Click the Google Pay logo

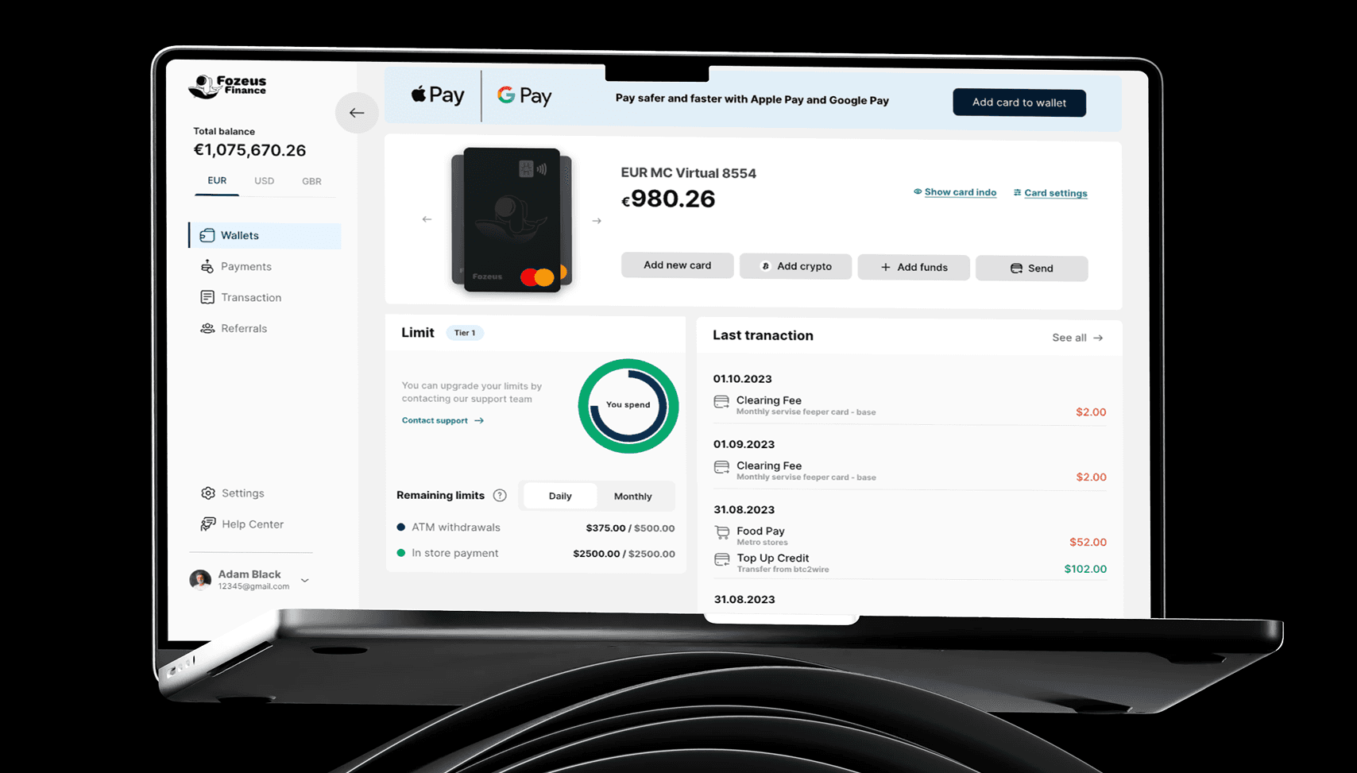[x=524, y=95]
